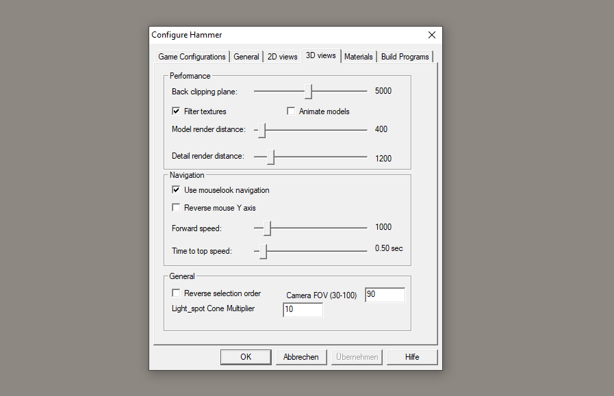Click the Back clipping plane slider handle

309,91
